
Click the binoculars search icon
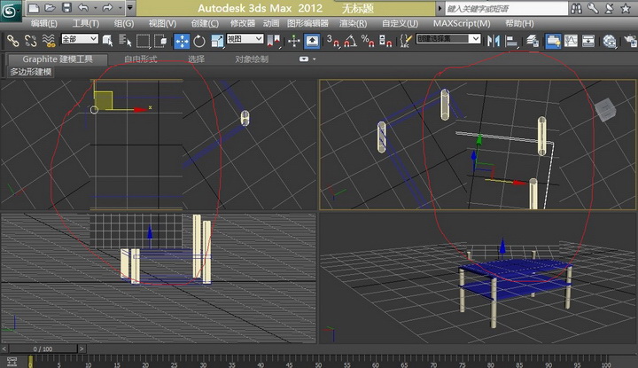[576, 8]
